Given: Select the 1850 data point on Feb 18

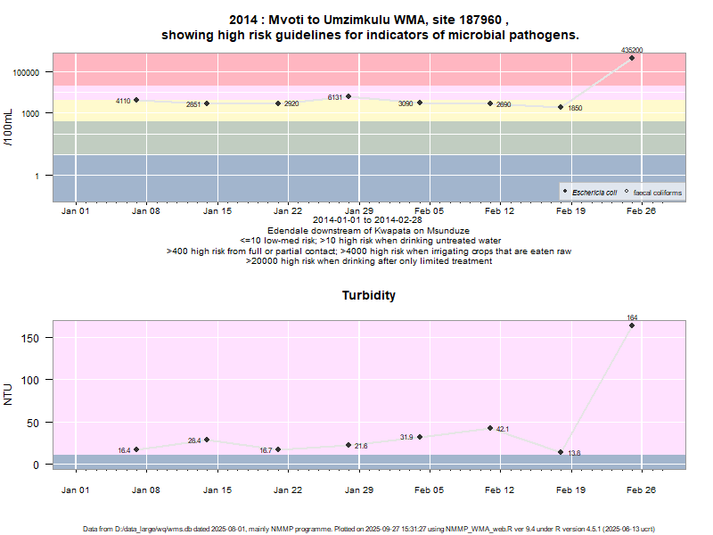Looking at the screenshot, I should tap(561, 107).
